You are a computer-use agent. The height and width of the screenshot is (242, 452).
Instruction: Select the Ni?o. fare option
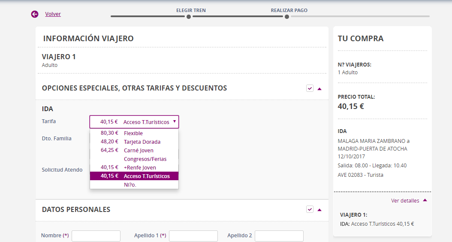[x=134, y=185]
